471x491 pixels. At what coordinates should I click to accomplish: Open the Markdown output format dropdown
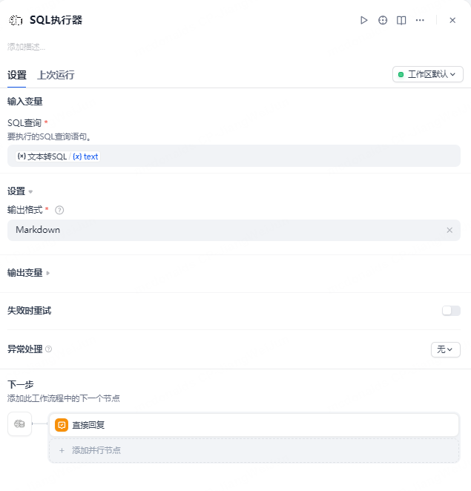[x=223, y=230]
